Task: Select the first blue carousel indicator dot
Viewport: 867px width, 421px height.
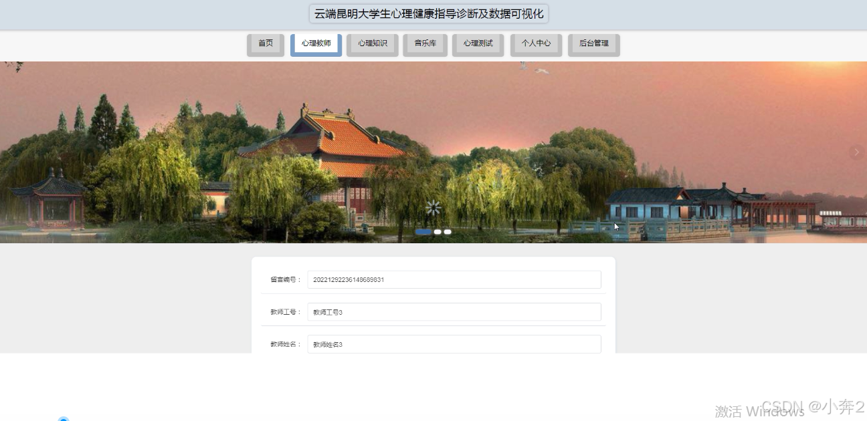Action: [x=423, y=232]
